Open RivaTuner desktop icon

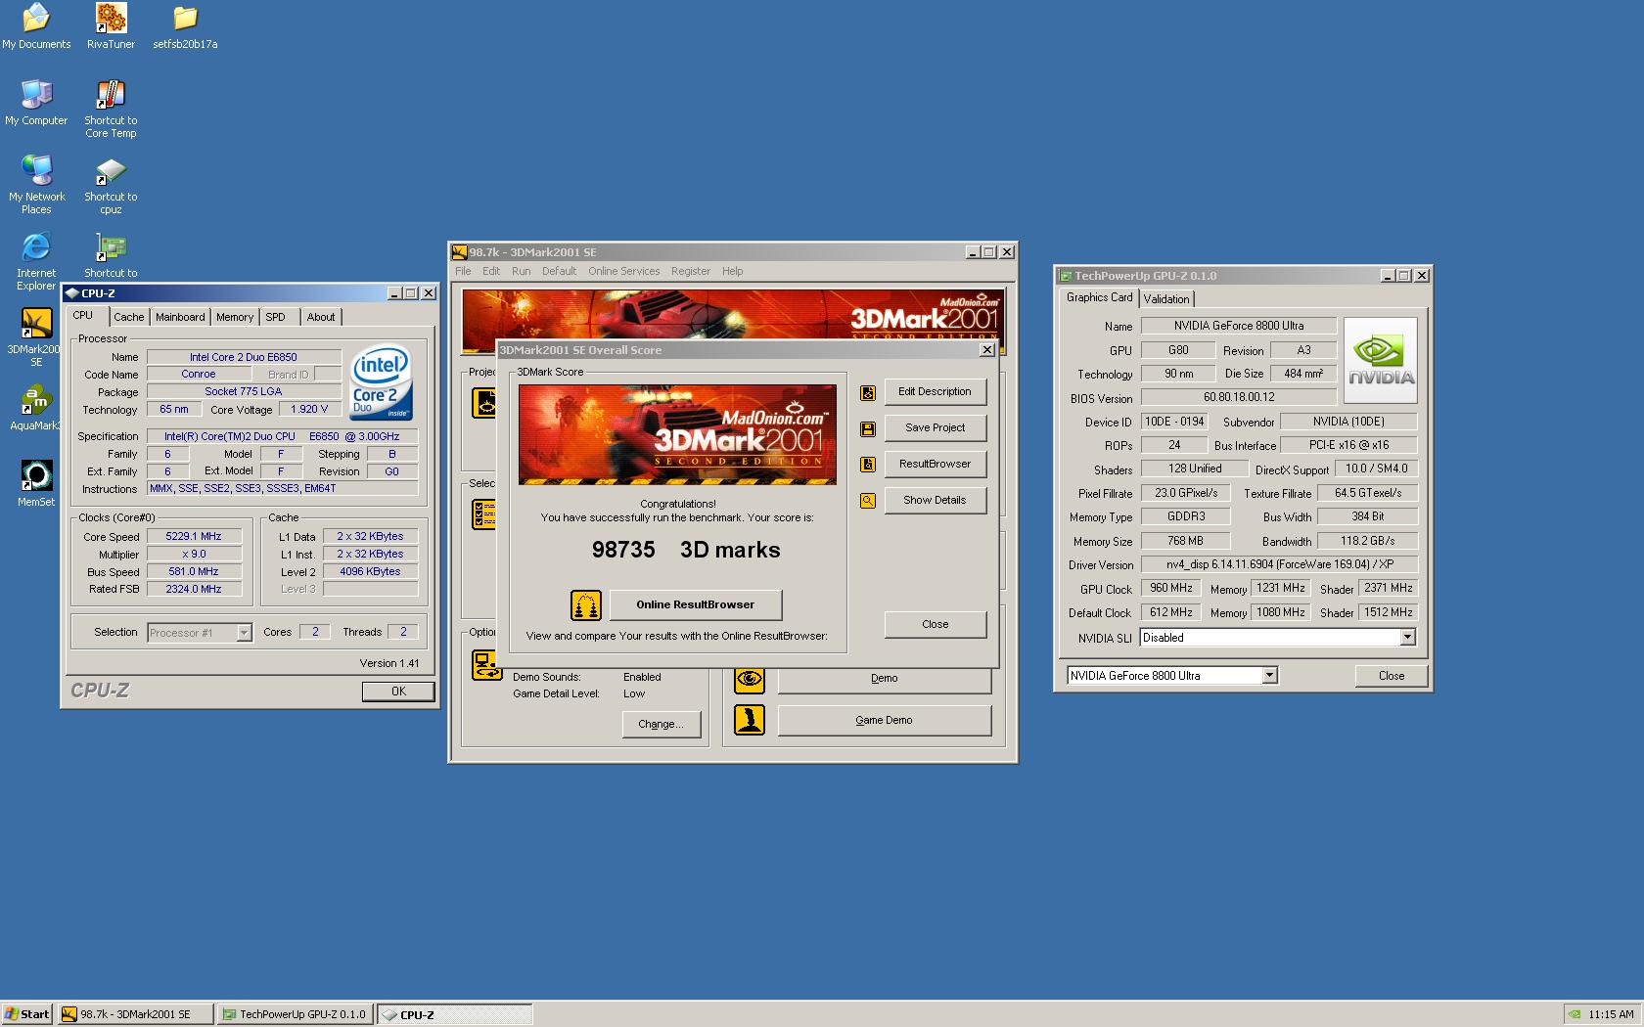tap(111, 26)
